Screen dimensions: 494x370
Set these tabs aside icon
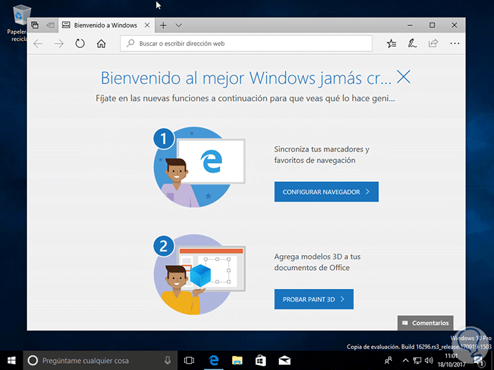click(x=50, y=25)
